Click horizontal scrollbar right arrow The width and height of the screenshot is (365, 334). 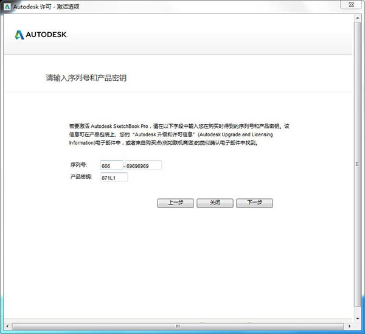point(349,326)
